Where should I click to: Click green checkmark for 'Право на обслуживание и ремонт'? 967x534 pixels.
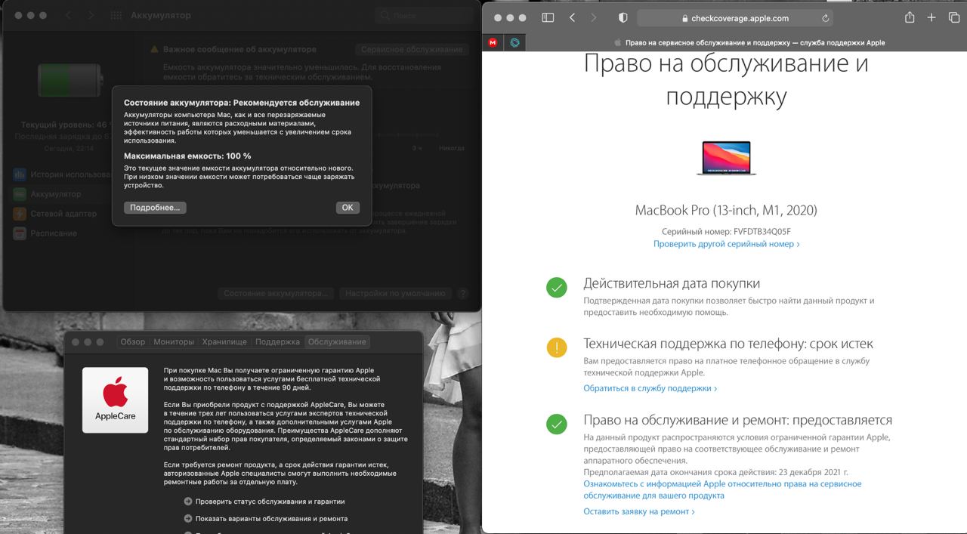557,424
